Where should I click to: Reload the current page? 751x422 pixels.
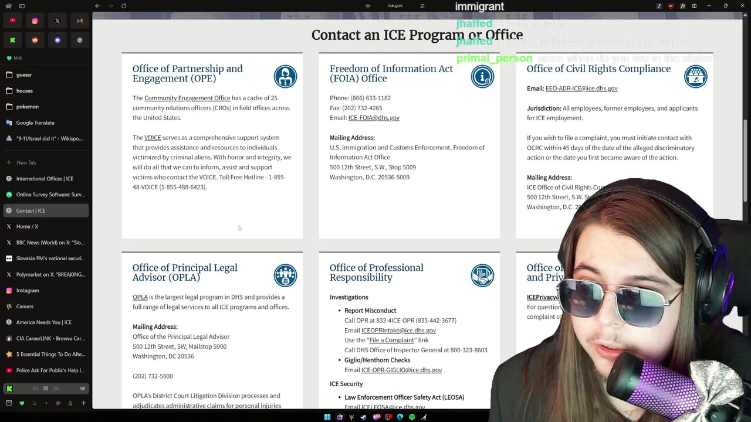(x=124, y=6)
